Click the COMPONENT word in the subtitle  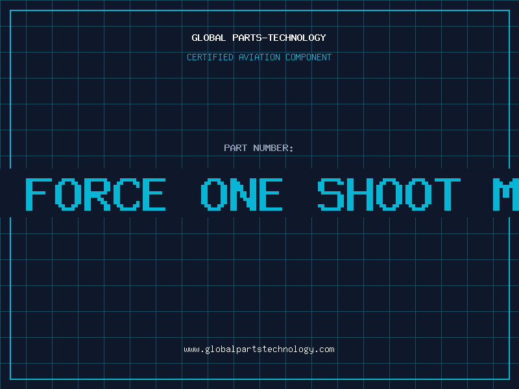point(309,57)
